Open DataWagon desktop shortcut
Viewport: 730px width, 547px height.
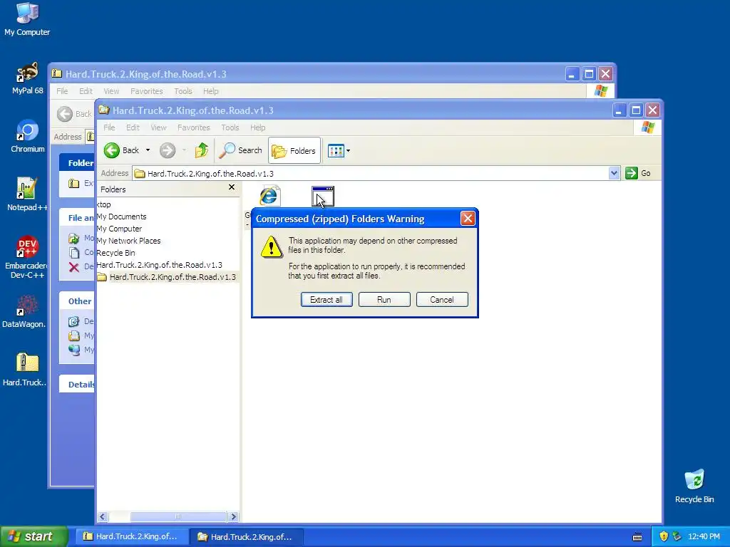(24, 311)
